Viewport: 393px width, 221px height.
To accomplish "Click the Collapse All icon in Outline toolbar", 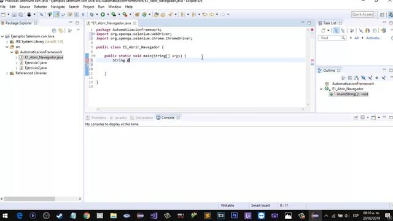I will tap(350, 78).
